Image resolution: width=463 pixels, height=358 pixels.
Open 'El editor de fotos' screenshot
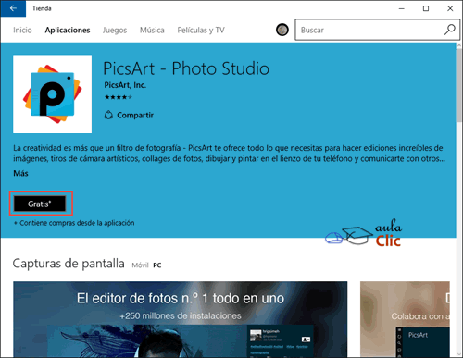click(x=181, y=319)
